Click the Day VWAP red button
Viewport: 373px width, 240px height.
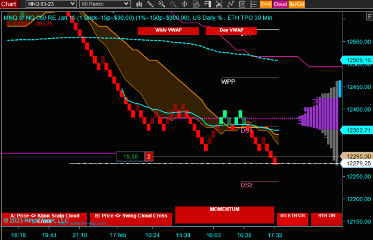click(x=231, y=30)
